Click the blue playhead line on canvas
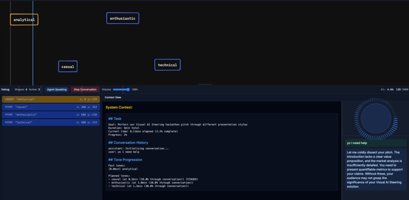This screenshot has height=200, width=409. 33,43
